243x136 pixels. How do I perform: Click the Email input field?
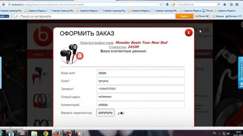click(140, 81)
